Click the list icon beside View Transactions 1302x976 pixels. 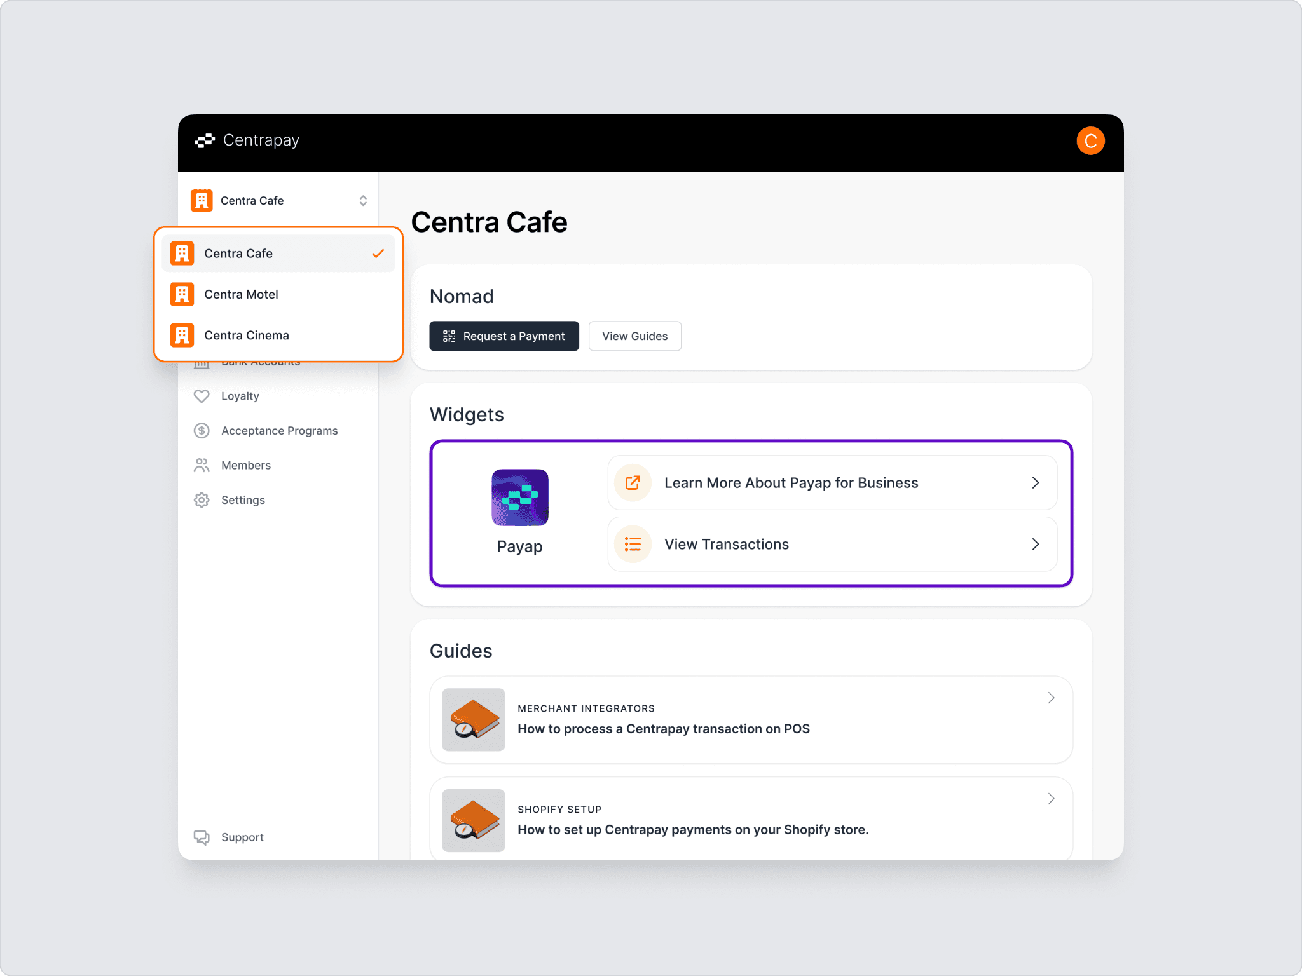(x=633, y=545)
